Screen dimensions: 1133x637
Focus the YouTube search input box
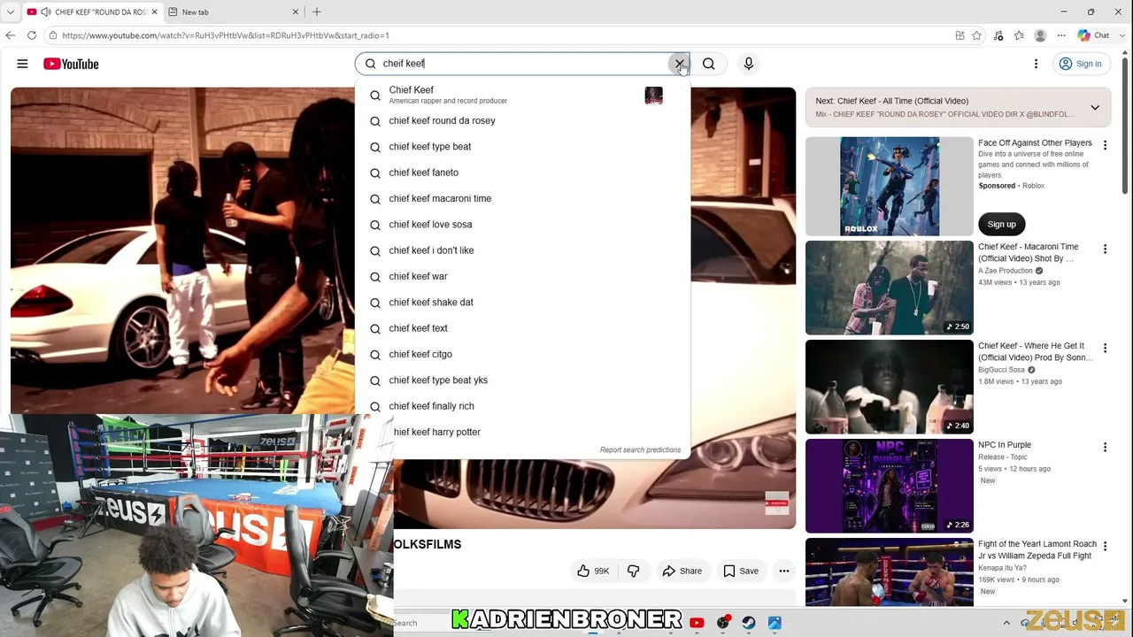point(522,64)
